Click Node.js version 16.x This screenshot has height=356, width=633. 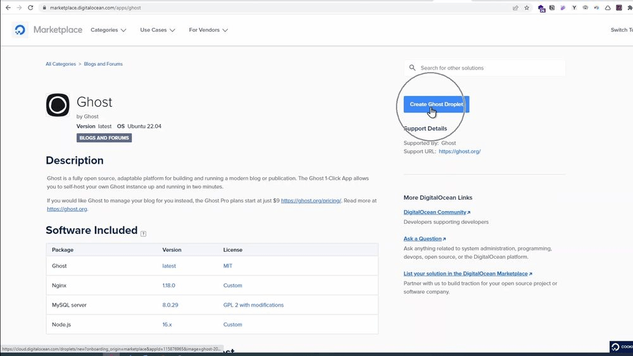(167, 324)
